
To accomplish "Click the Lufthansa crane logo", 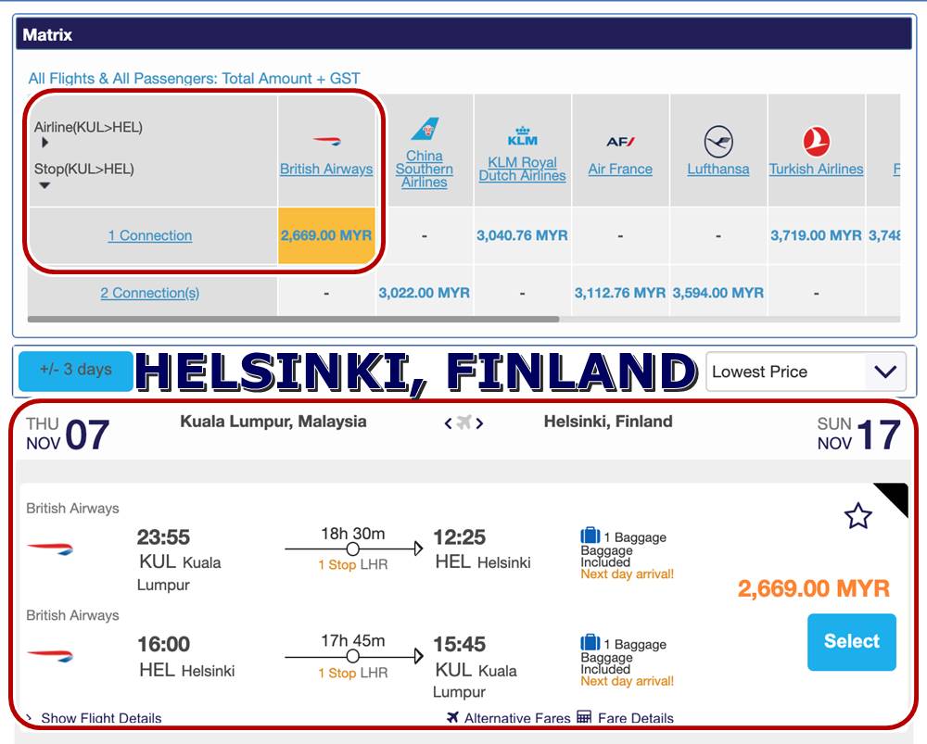I will [x=718, y=142].
